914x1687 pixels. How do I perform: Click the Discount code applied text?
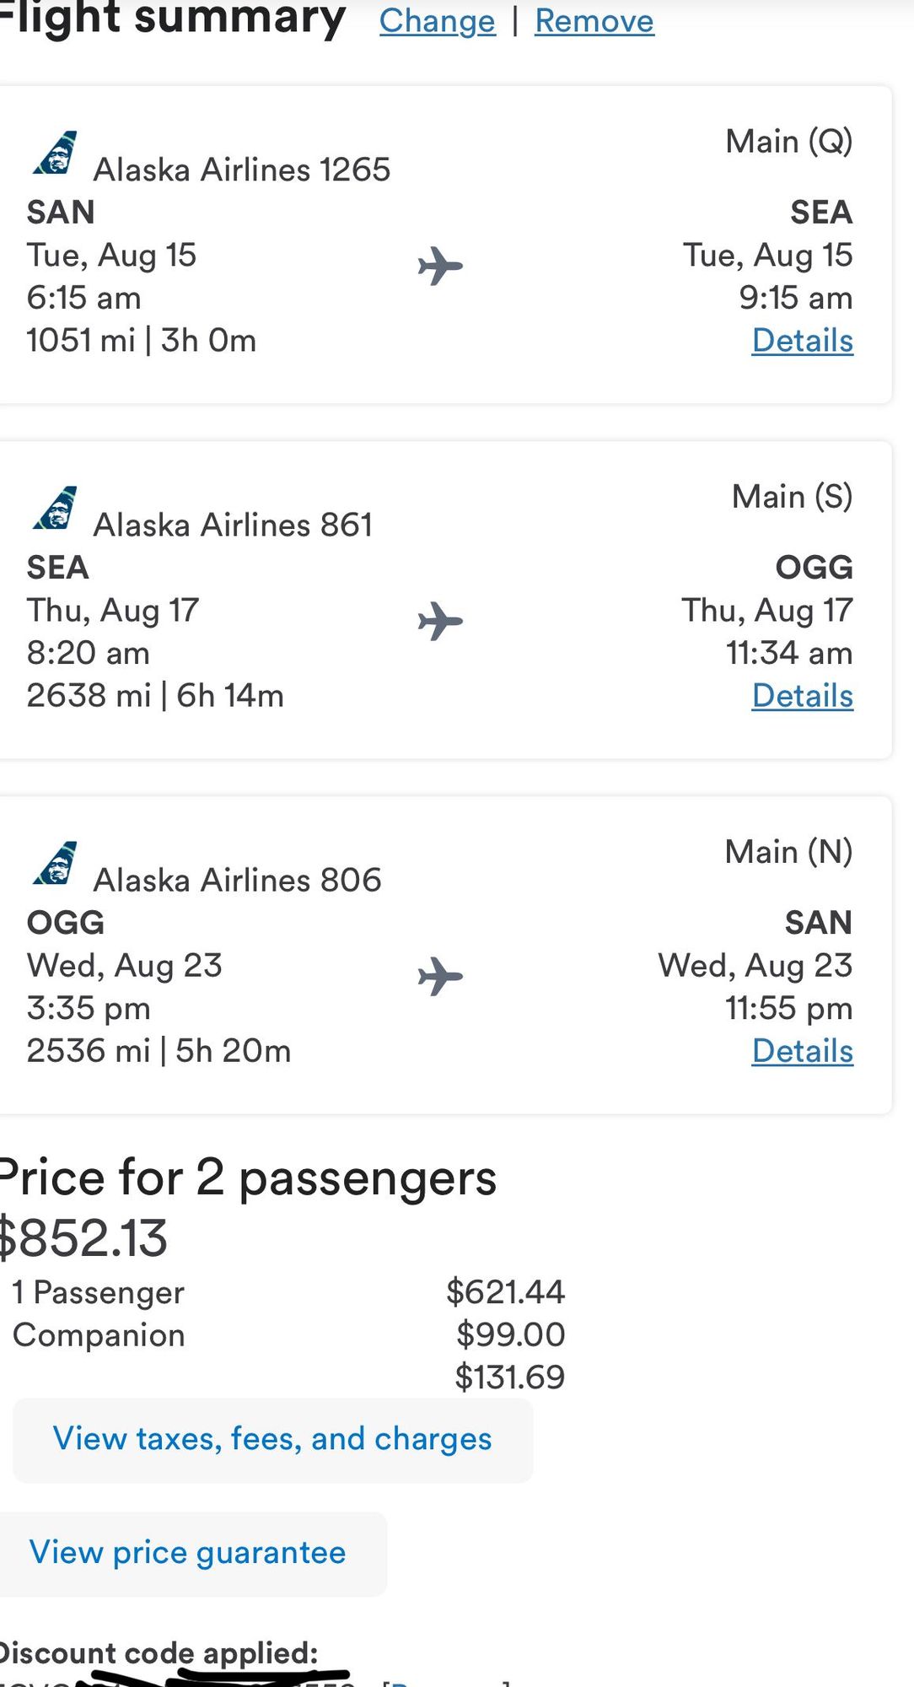pyautogui.click(x=159, y=1653)
